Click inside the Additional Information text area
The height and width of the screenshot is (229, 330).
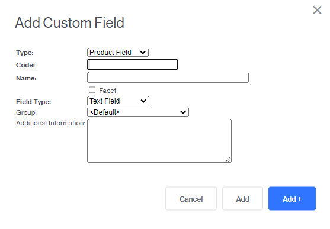(x=159, y=141)
